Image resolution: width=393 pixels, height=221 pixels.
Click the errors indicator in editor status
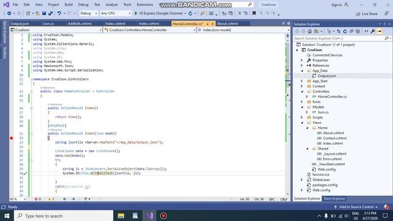(x=37, y=199)
